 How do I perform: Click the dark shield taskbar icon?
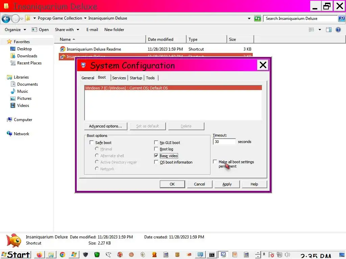85,255
